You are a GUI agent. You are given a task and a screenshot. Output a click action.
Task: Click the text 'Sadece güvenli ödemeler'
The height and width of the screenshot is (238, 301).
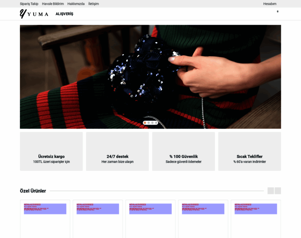[x=183, y=162]
